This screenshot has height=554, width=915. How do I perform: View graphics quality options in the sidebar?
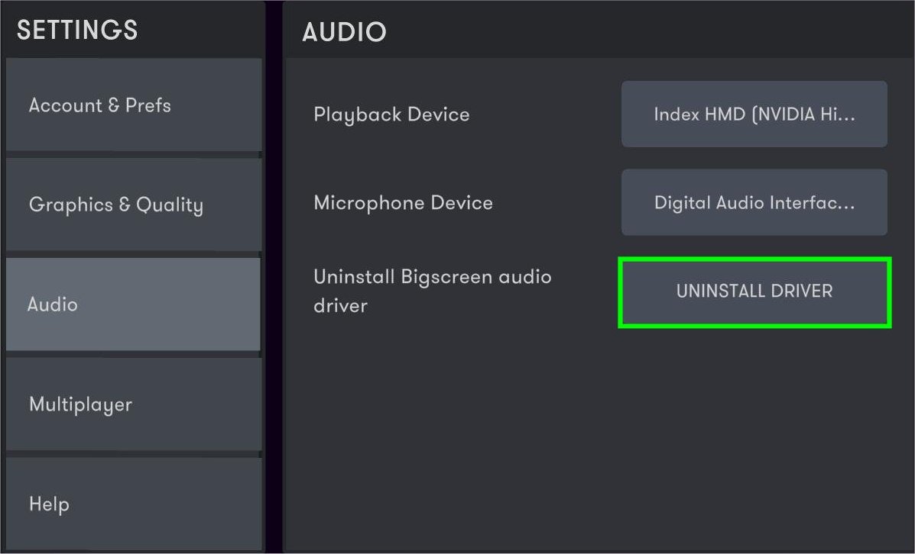click(x=134, y=205)
